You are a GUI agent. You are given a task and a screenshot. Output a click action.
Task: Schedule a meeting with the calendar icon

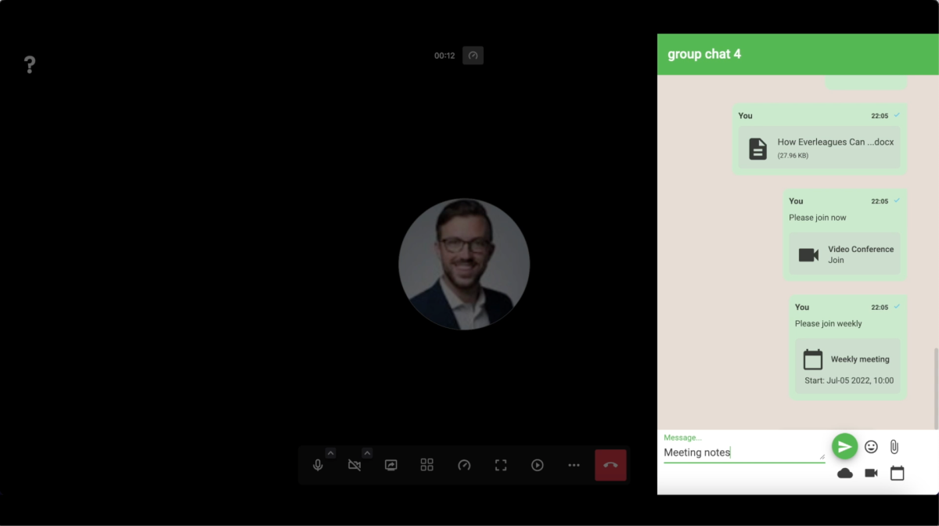click(898, 473)
